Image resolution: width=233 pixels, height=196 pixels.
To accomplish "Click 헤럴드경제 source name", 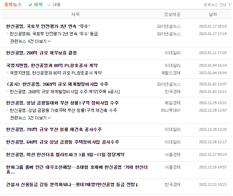I will pyautogui.click(x=171, y=73).
